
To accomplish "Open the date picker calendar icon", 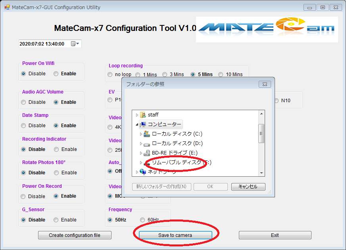I will [75, 44].
